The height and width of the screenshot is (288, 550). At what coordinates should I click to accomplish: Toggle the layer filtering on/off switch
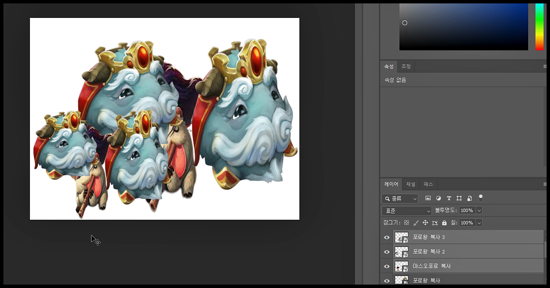click(x=481, y=198)
